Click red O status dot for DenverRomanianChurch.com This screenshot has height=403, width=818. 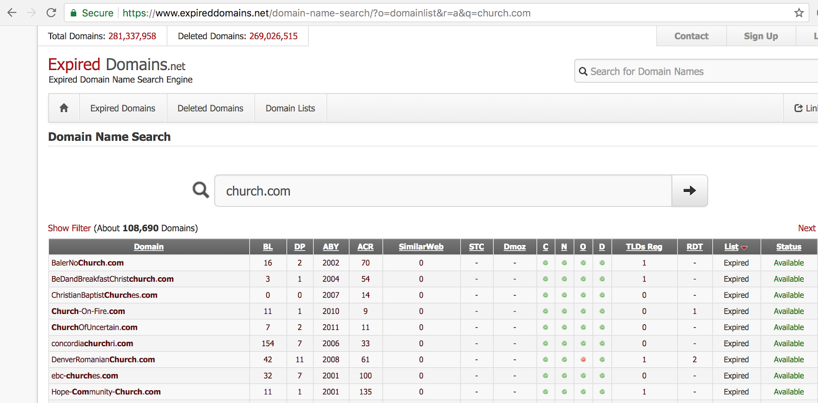tap(583, 360)
